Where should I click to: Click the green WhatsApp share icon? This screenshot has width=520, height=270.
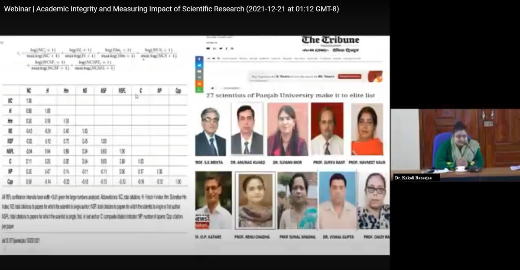point(199,89)
